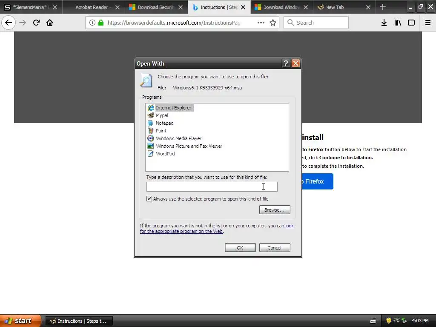Screen dimensions: 436x327
Task: Click the green padlock security icon
Action: coord(101,23)
